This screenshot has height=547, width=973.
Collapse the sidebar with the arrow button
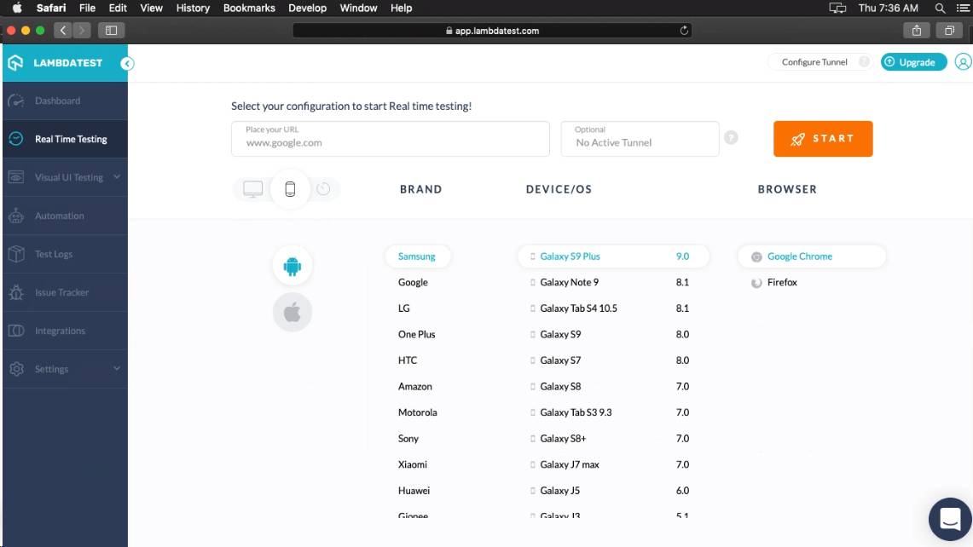pyautogui.click(x=127, y=63)
